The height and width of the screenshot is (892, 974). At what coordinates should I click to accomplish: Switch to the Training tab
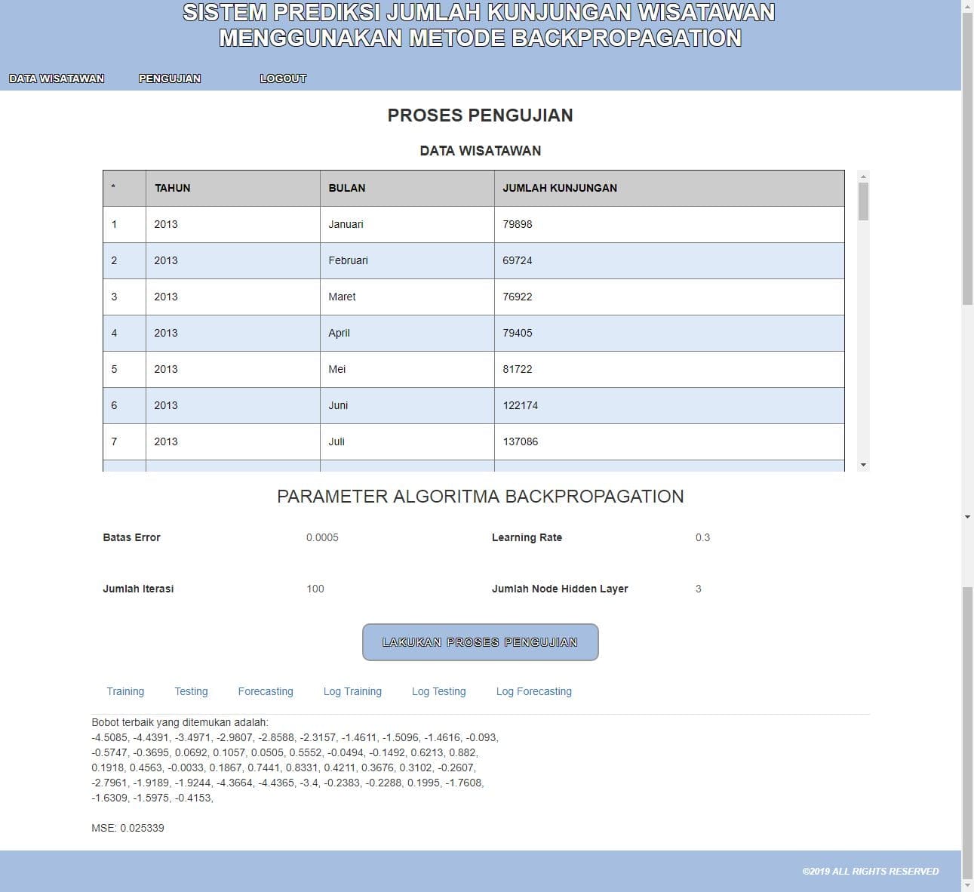(125, 691)
